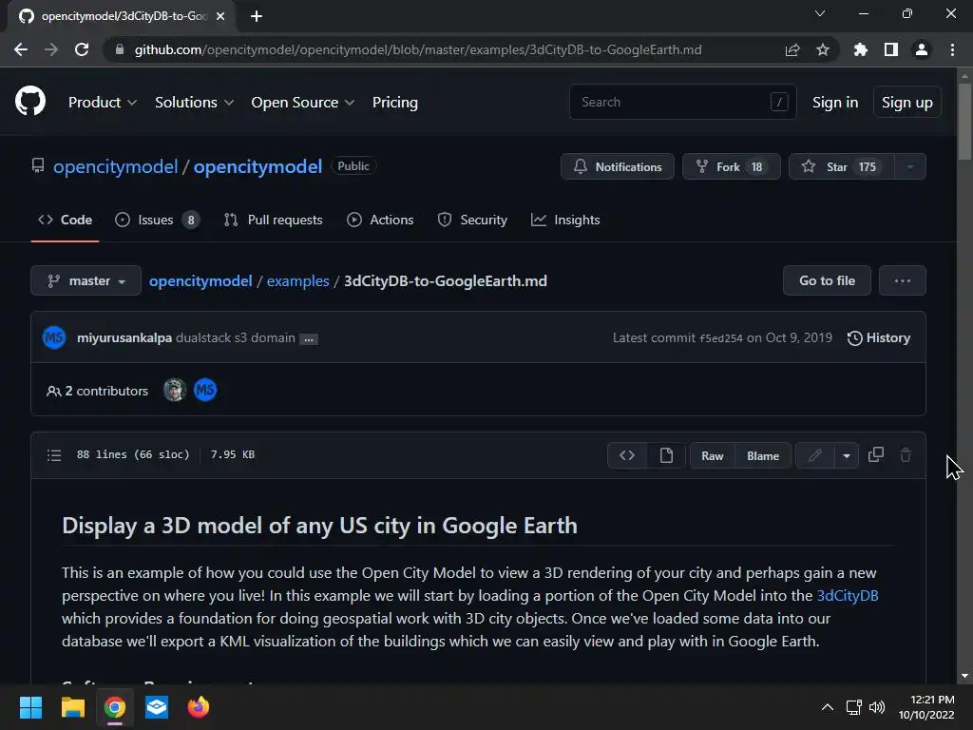Reload the page
This screenshot has height=730, width=973.
tap(82, 49)
